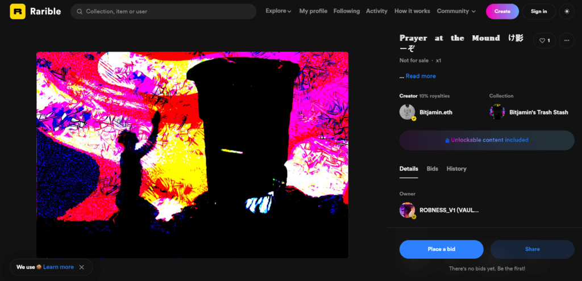Expand description with Read more
The width and height of the screenshot is (582, 281).
(x=421, y=76)
